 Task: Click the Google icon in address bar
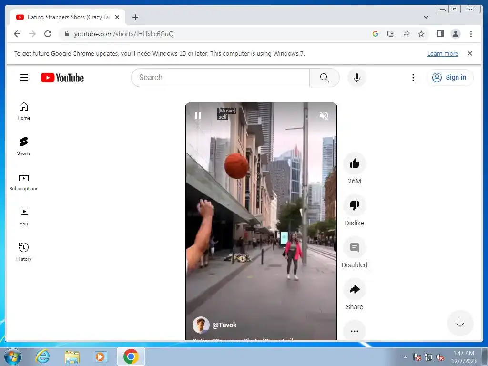[x=376, y=34]
